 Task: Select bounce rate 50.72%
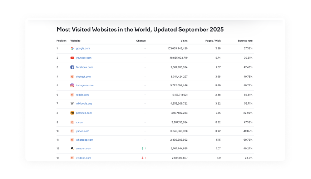[248, 86]
